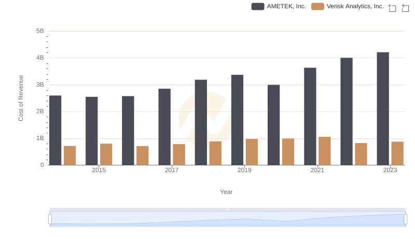Click the 3B y-axis label

(x=40, y=85)
